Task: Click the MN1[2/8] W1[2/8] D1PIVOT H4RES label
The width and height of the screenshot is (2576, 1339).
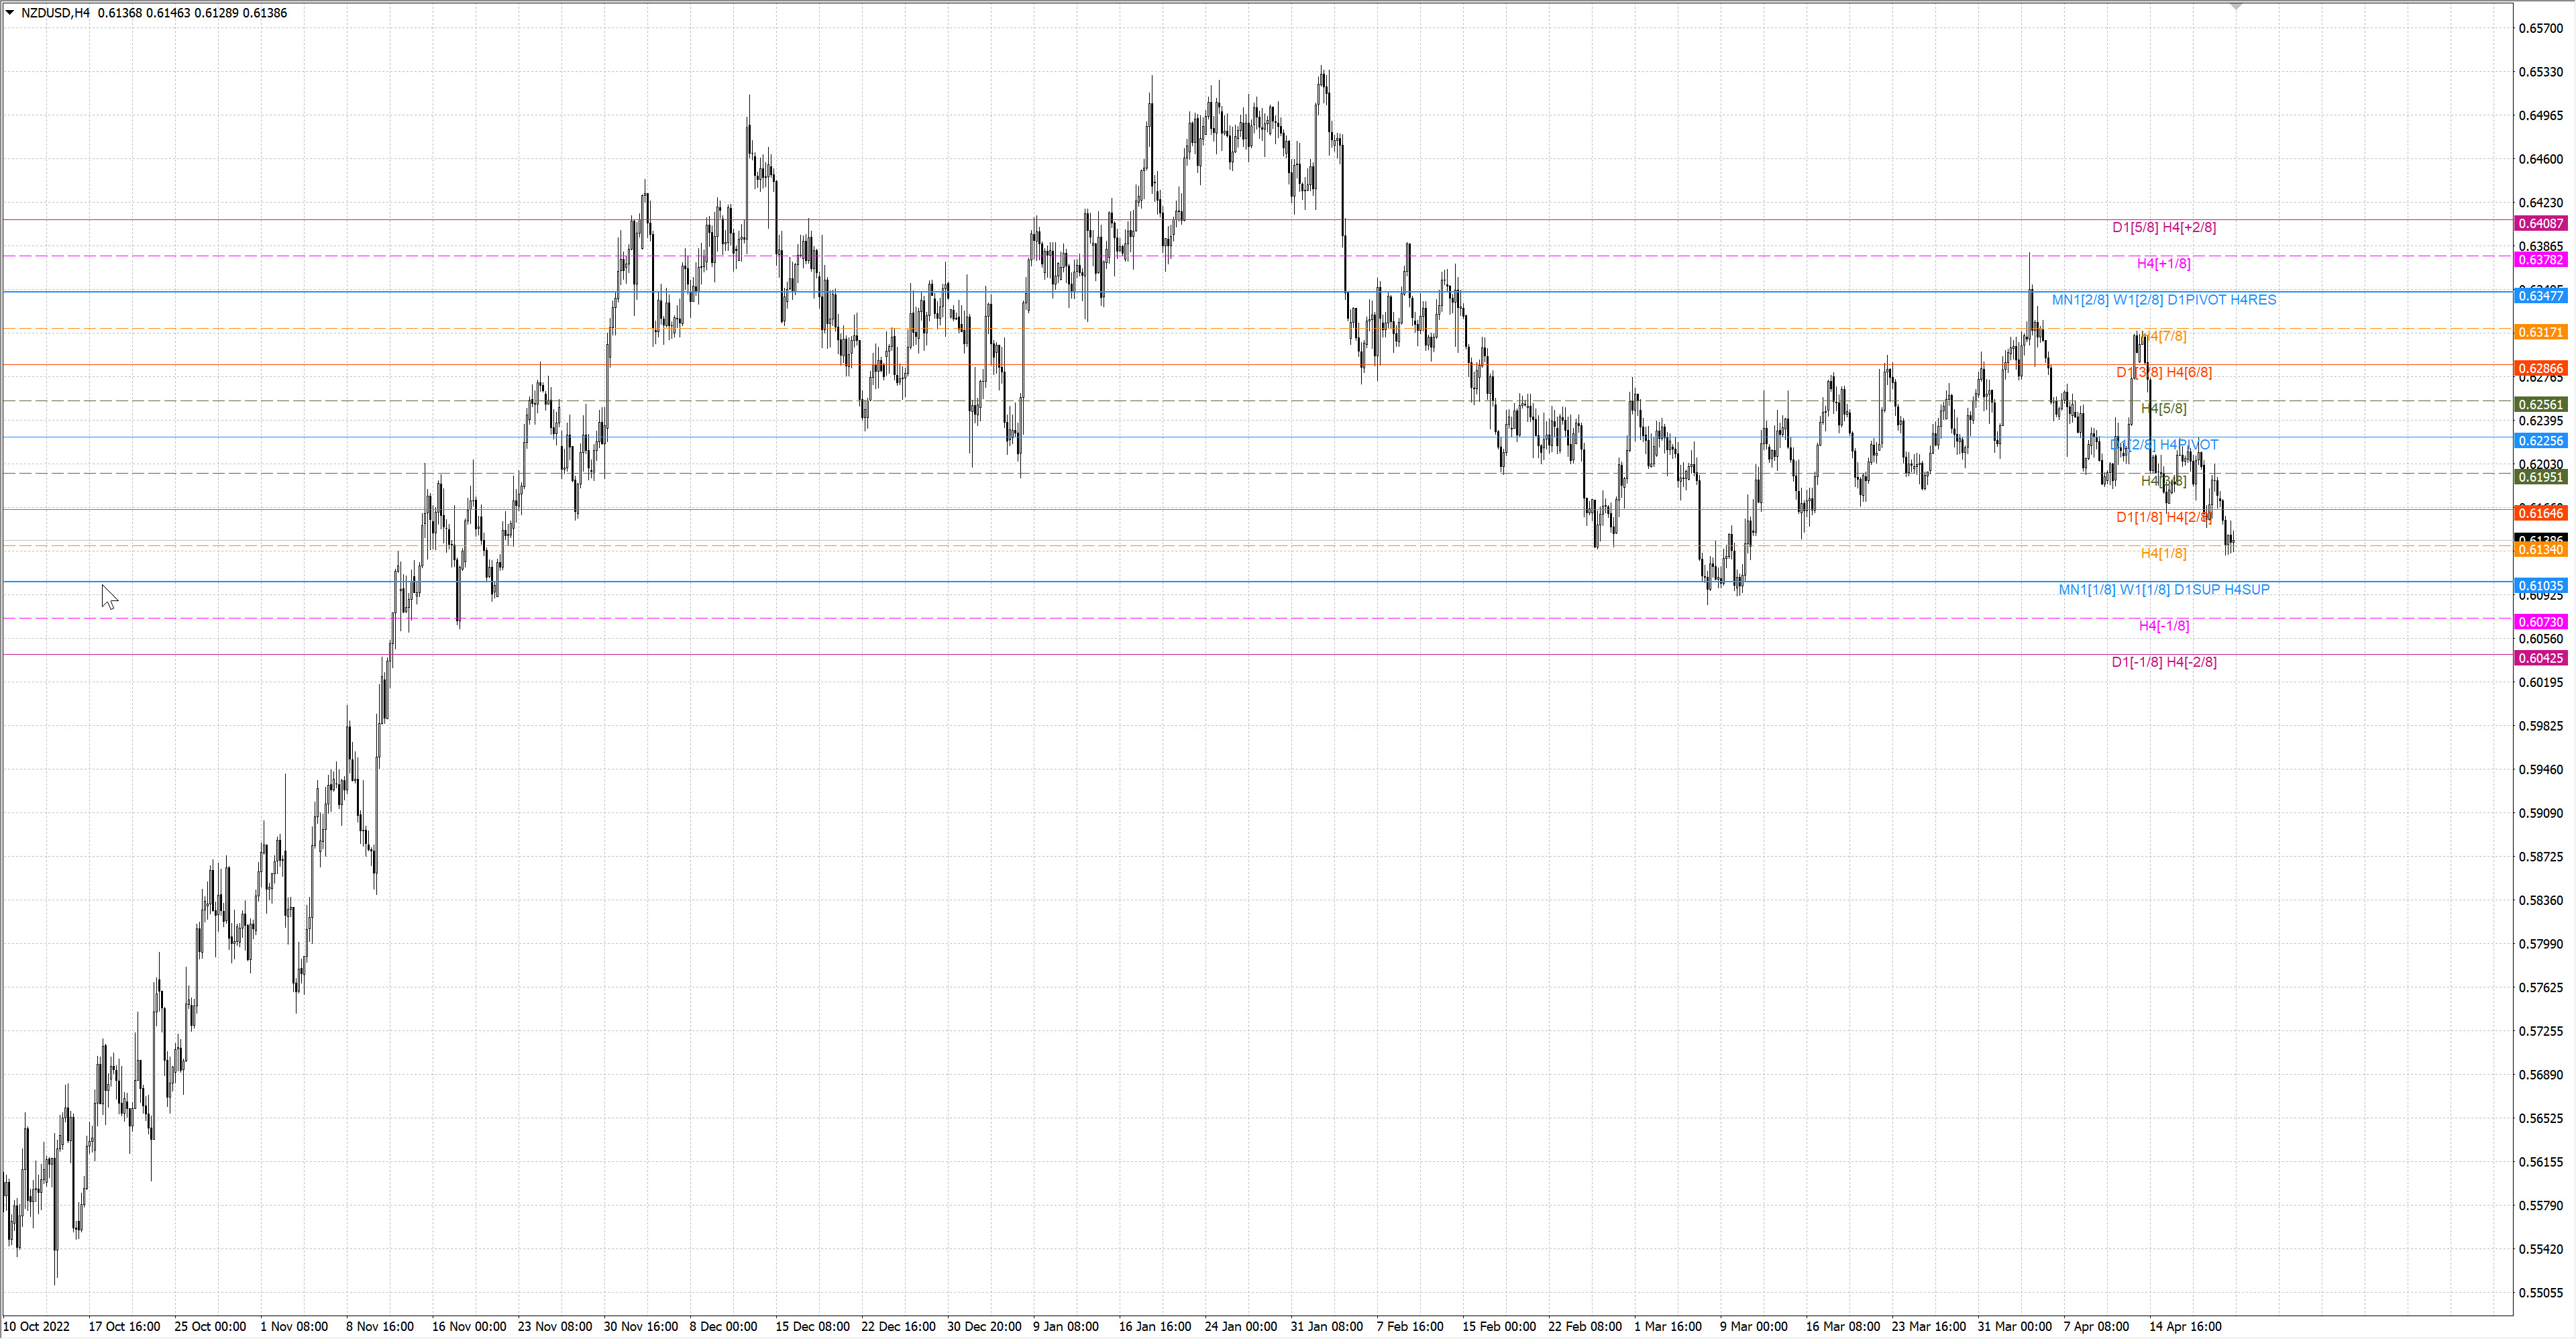Action: [x=2164, y=300]
